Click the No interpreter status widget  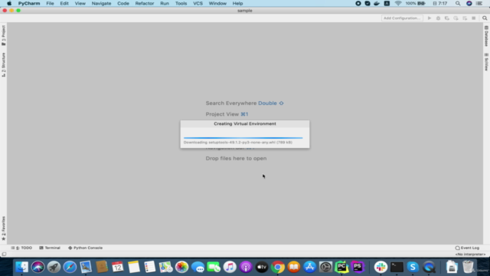[470, 254]
